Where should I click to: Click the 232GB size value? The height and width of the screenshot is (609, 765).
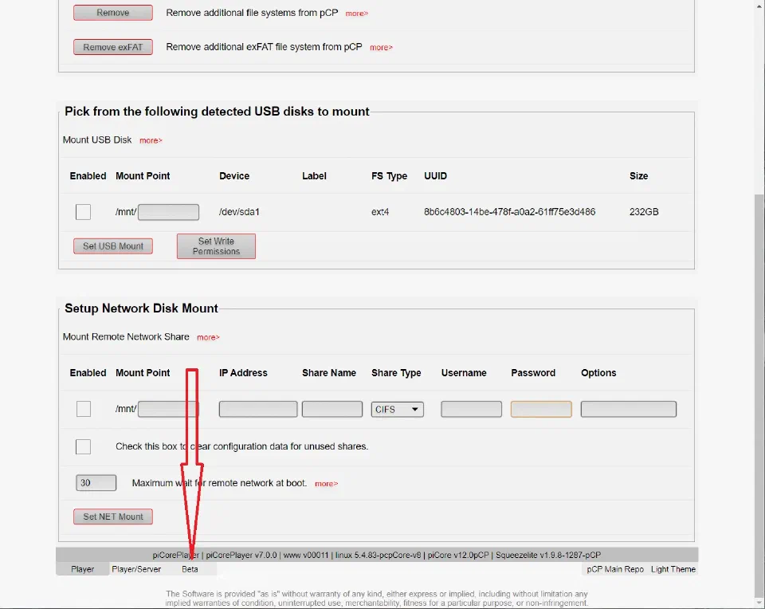point(644,212)
